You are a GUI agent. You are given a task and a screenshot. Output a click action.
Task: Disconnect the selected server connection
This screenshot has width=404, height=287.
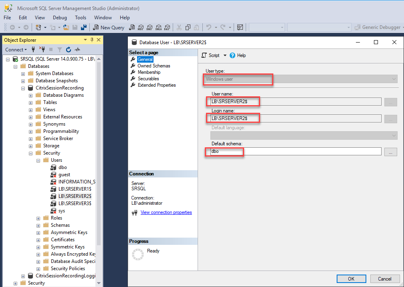42,49
